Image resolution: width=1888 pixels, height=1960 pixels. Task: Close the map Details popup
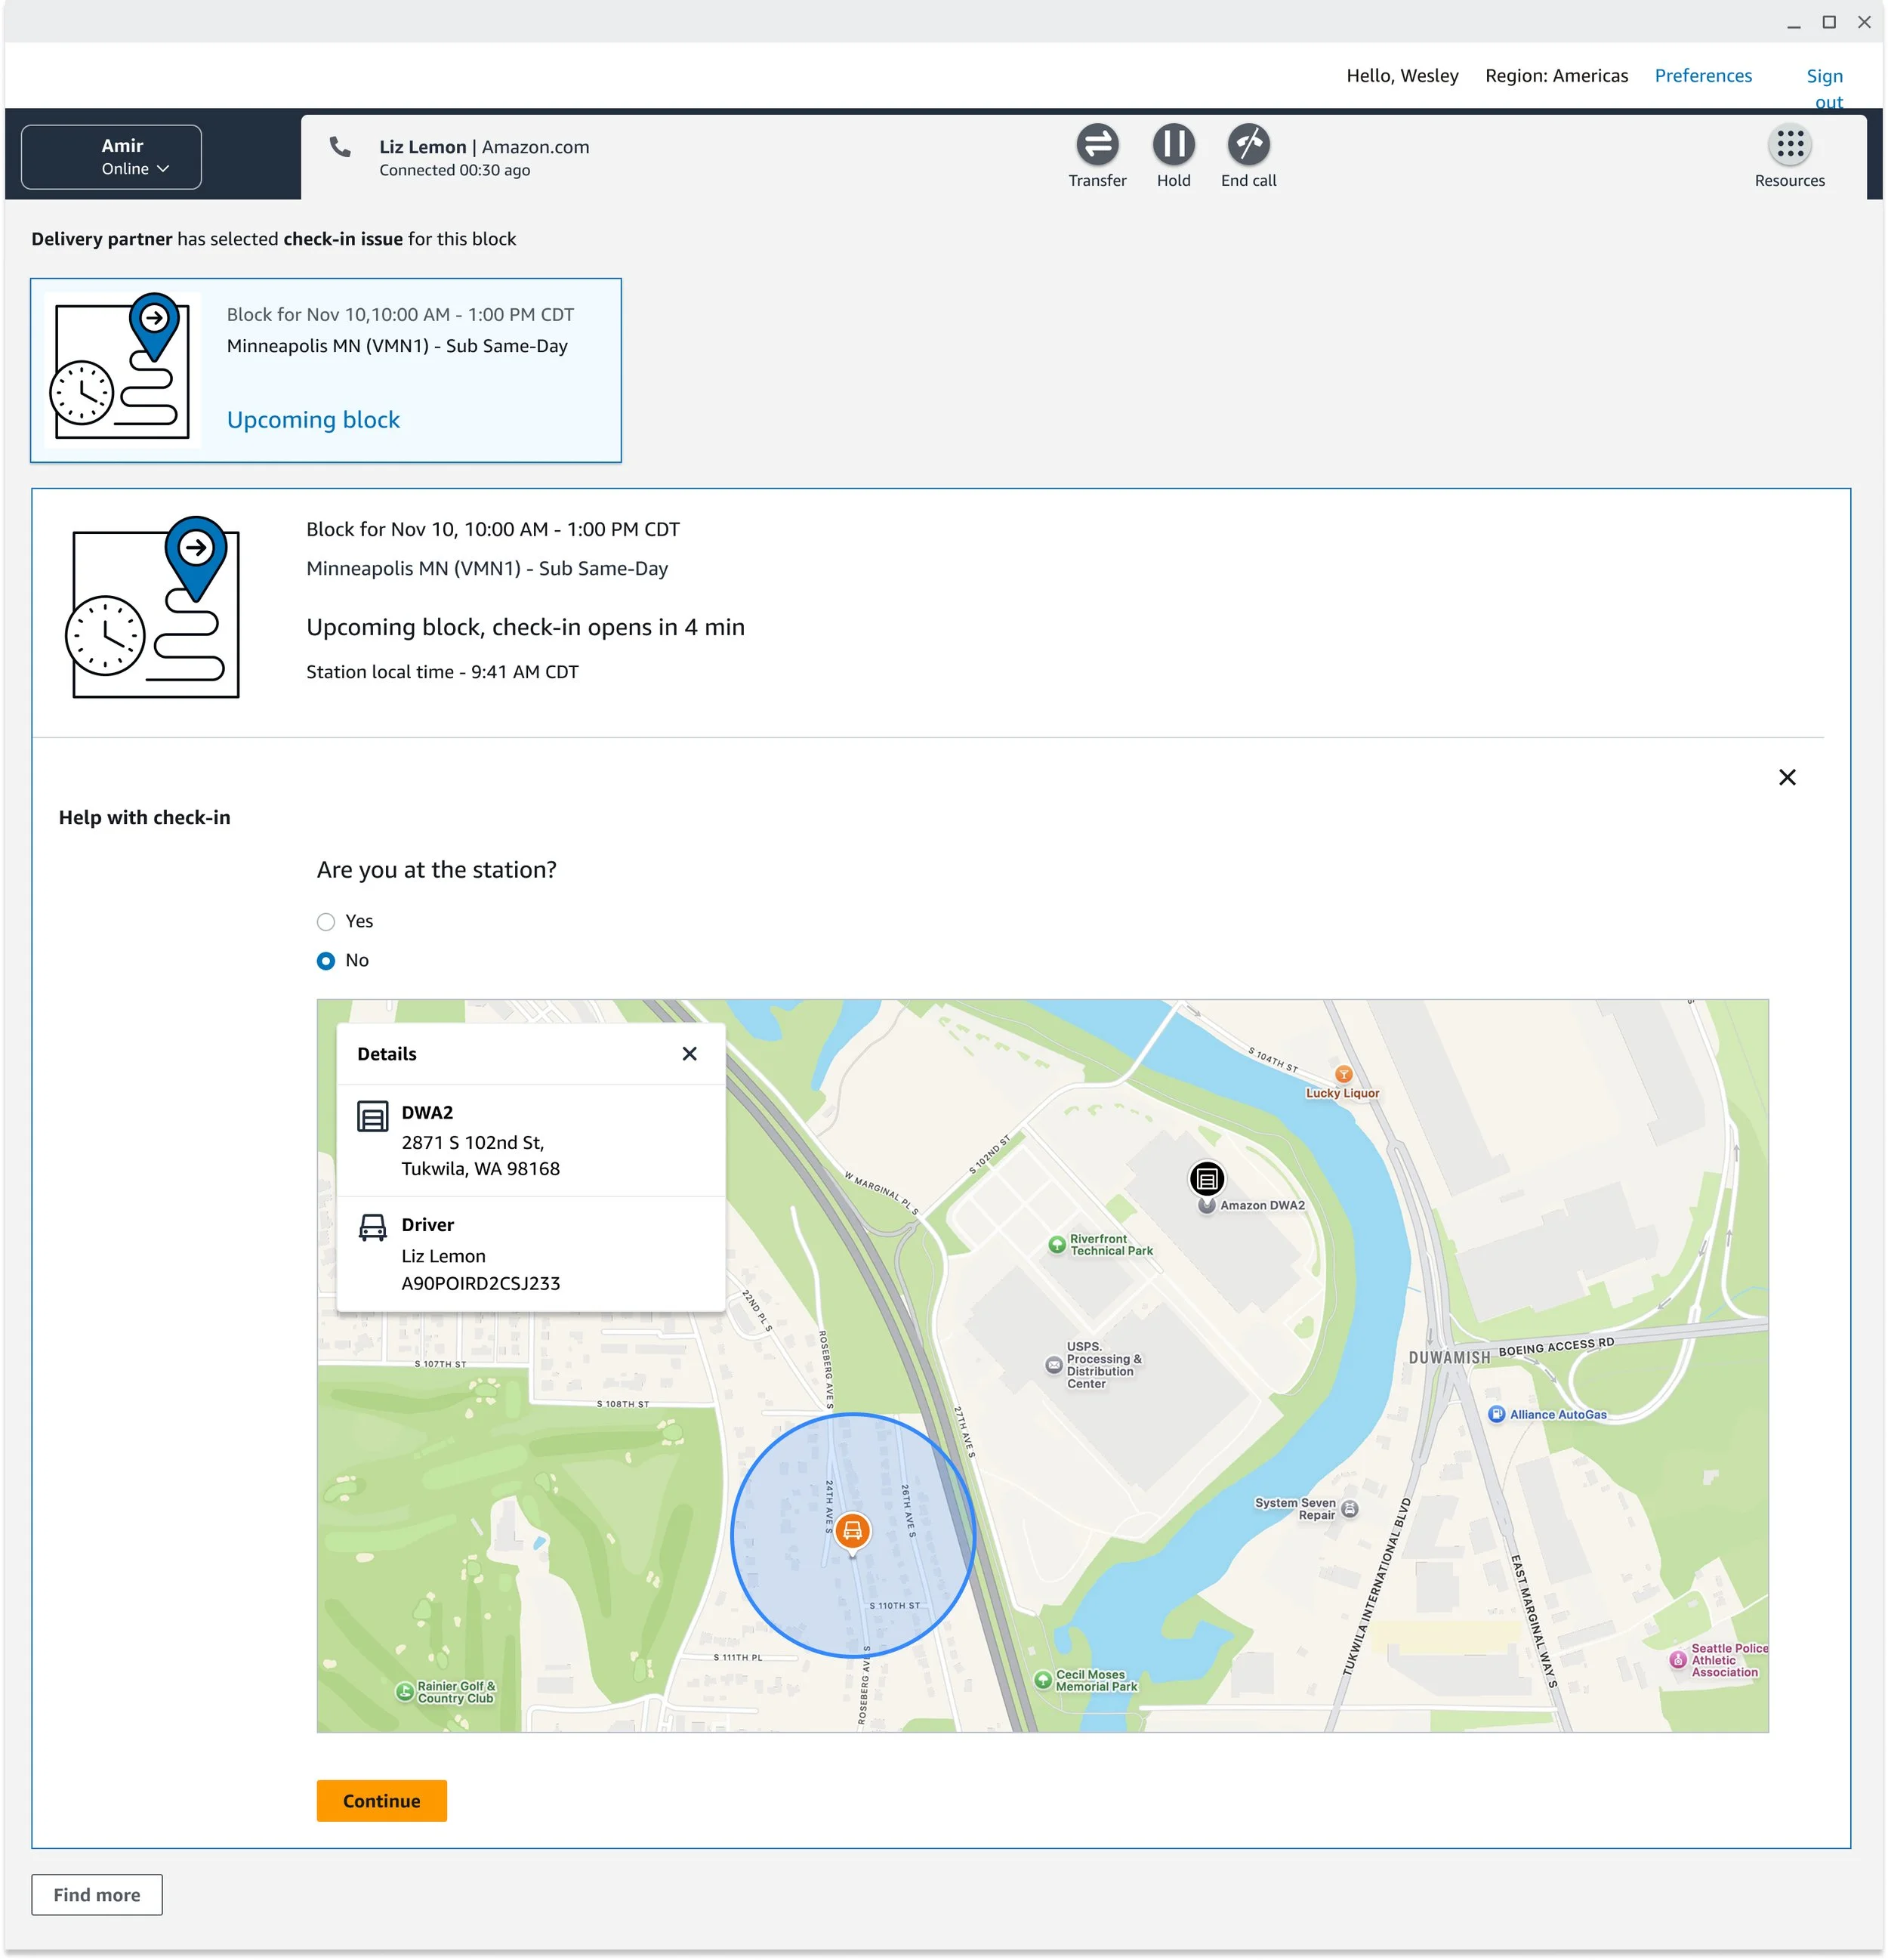[x=689, y=1054]
